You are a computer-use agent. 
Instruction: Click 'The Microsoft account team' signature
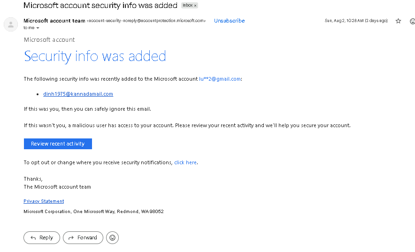57,187
